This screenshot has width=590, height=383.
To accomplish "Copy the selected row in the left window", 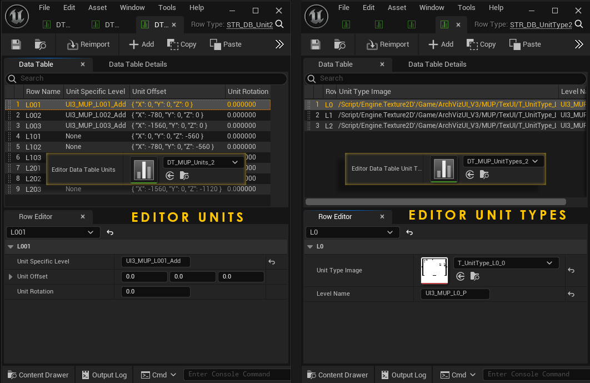I will pyautogui.click(x=182, y=44).
